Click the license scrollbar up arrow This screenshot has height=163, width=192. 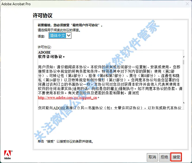tap(183, 57)
